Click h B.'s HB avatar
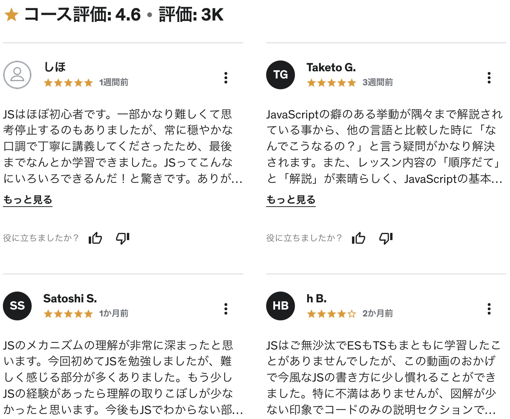This screenshot has width=510, height=419. coord(280,306)
